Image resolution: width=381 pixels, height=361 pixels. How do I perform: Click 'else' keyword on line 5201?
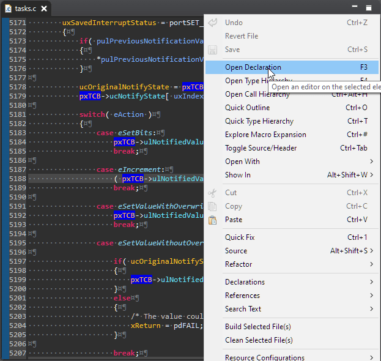point(122,298)
